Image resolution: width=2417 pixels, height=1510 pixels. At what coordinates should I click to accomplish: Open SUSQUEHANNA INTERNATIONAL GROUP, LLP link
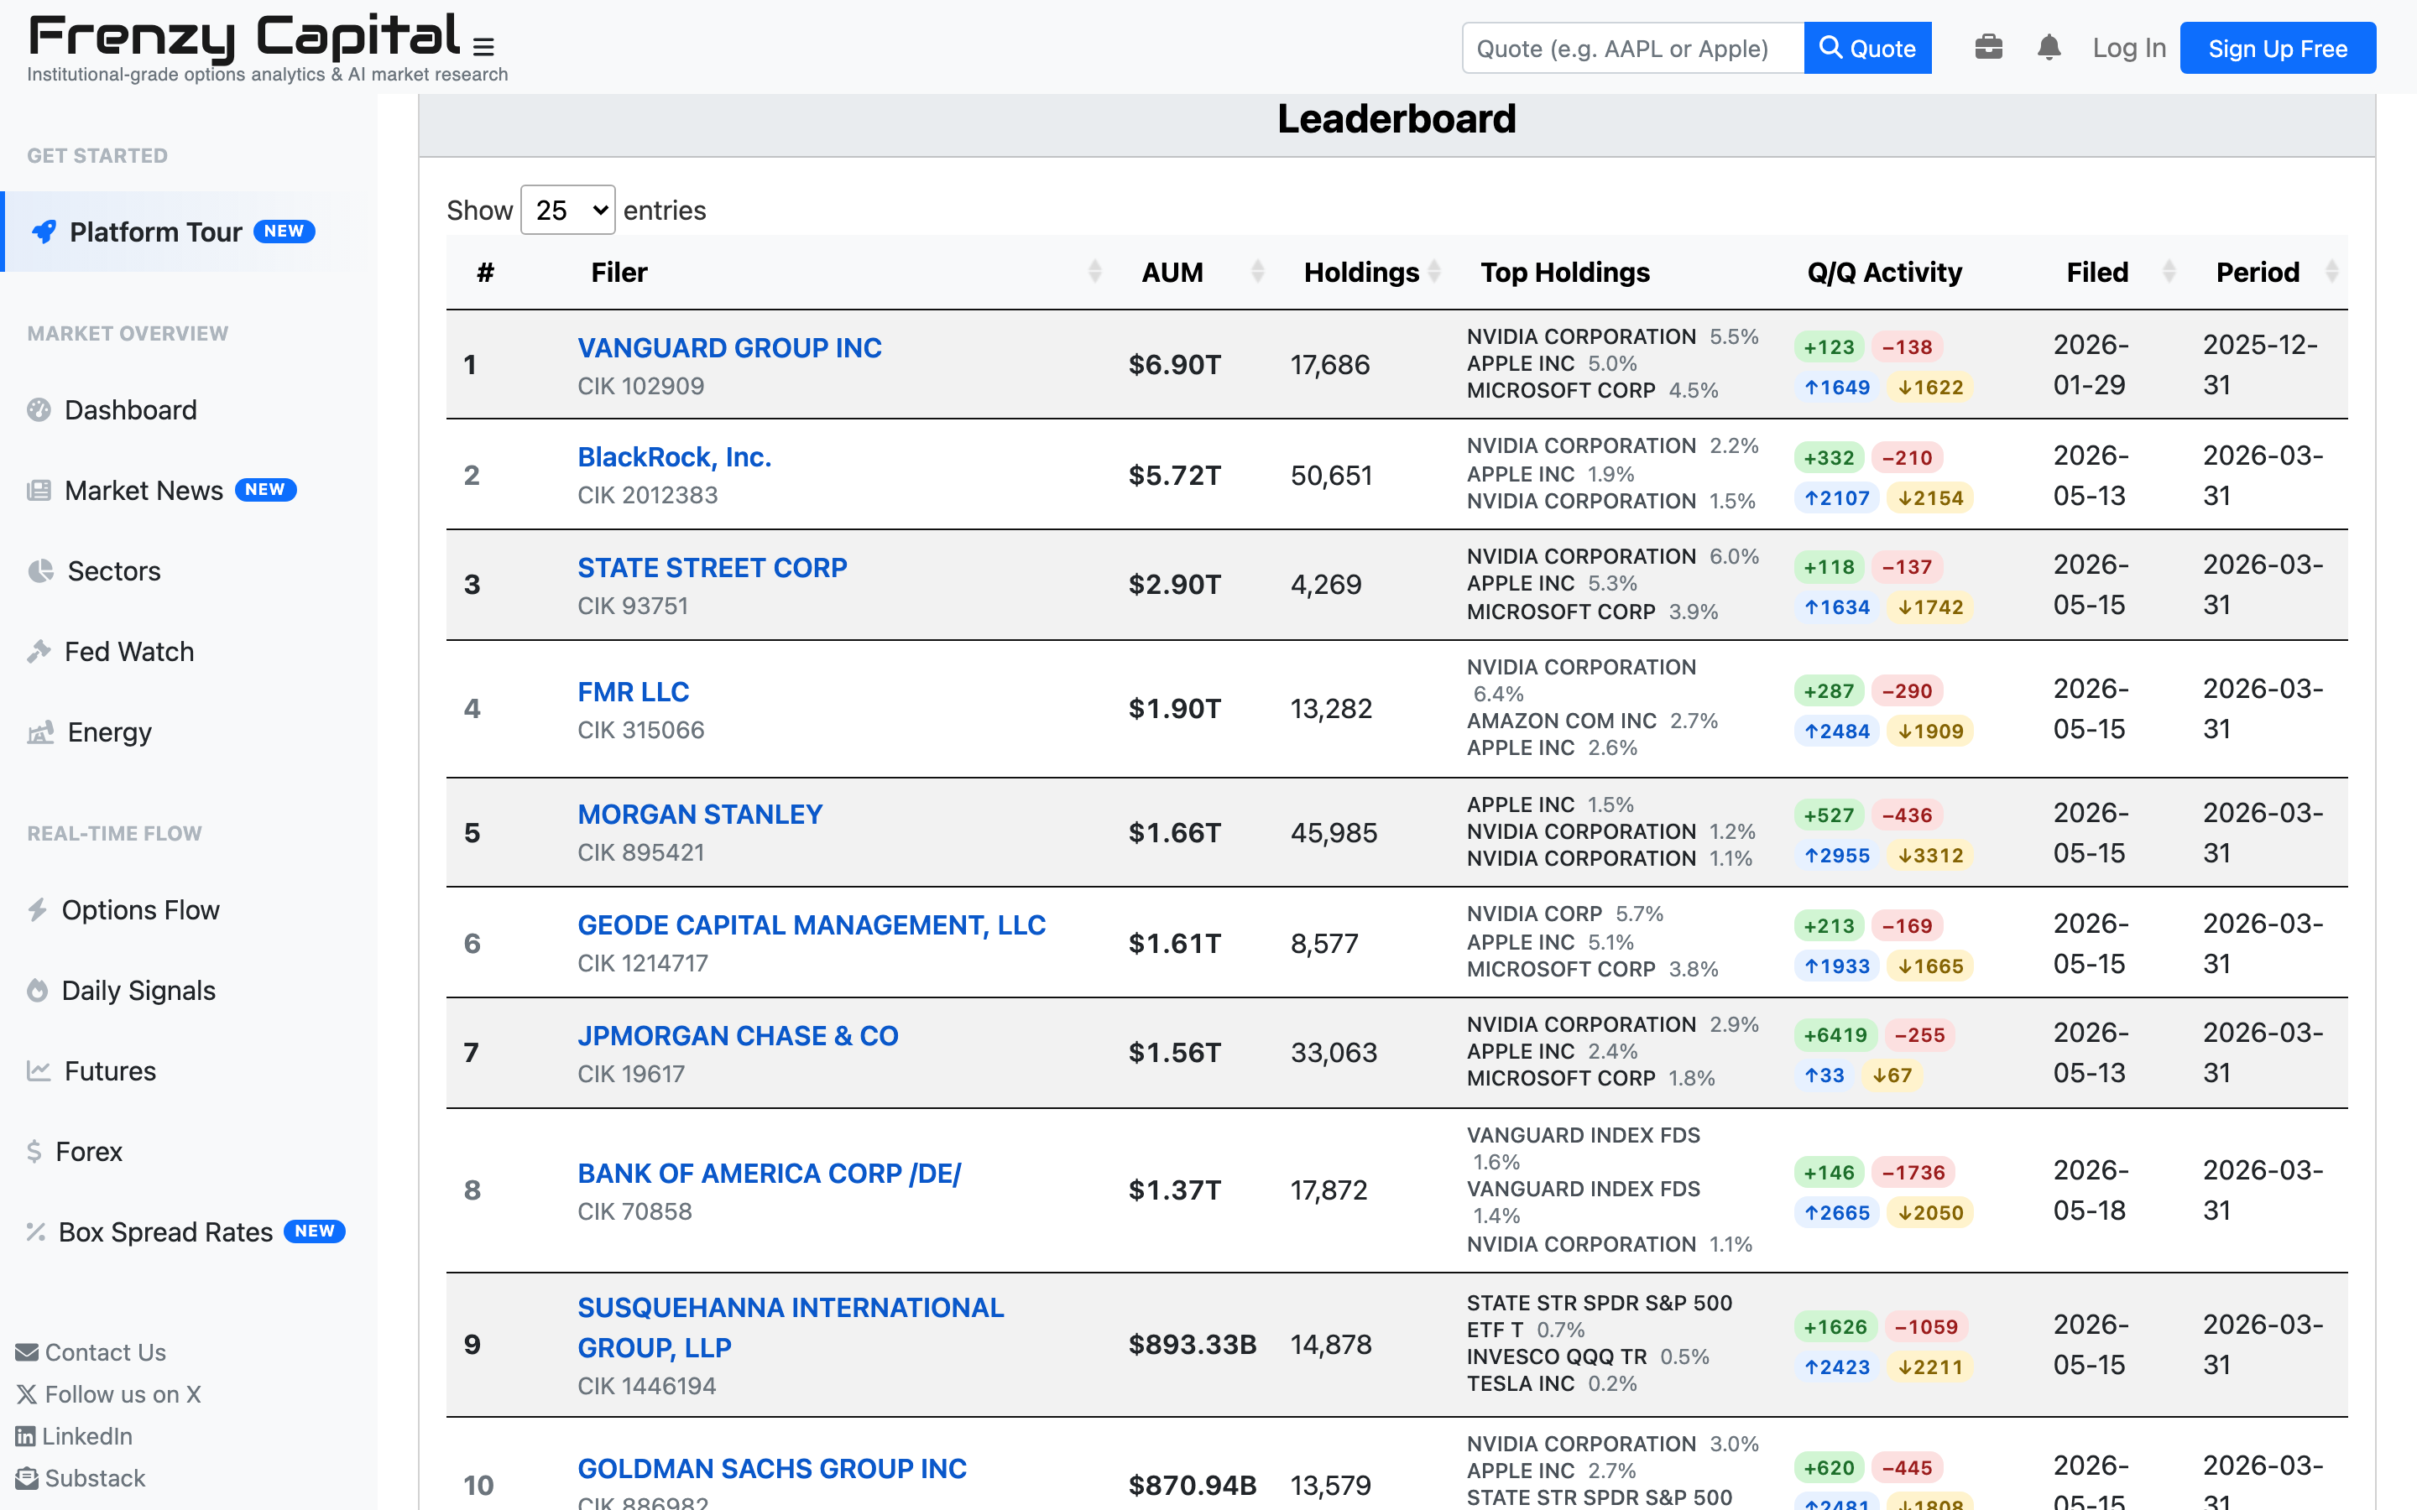(x=790, y=1327)
